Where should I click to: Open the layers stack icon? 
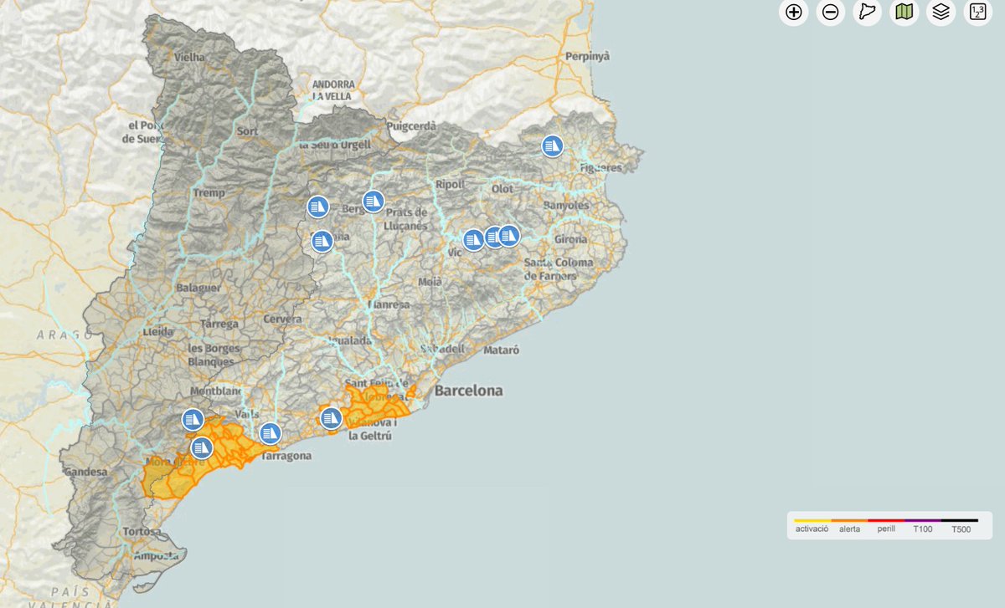941,12
